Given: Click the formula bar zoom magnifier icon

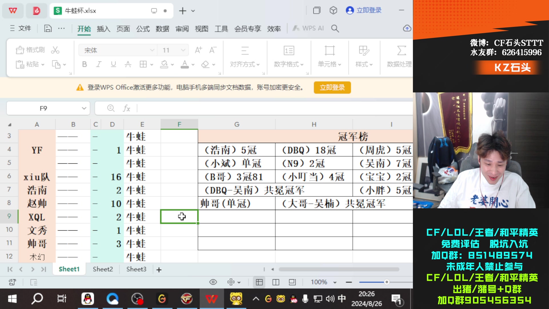Looking at the screenshot, I should [111, 108].
